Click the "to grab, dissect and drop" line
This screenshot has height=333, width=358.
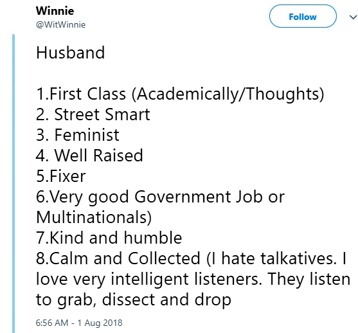tap(134, 300)
